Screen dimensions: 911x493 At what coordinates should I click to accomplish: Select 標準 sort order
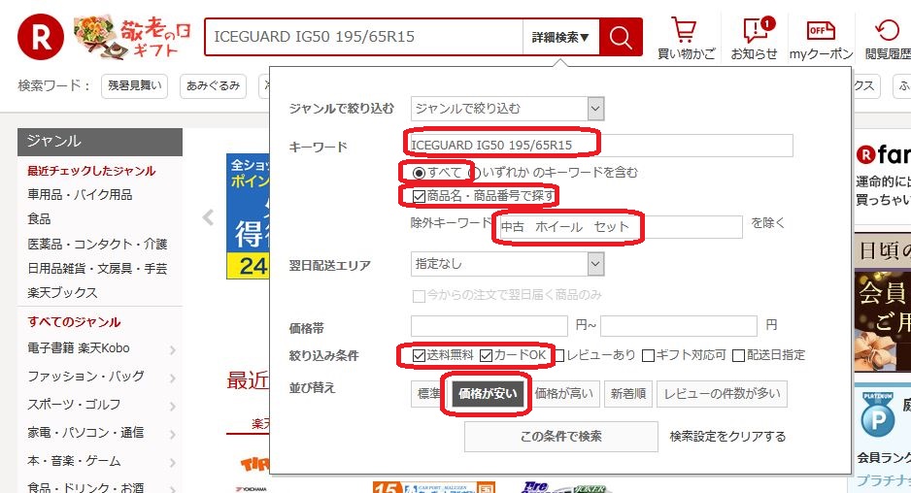428,394
